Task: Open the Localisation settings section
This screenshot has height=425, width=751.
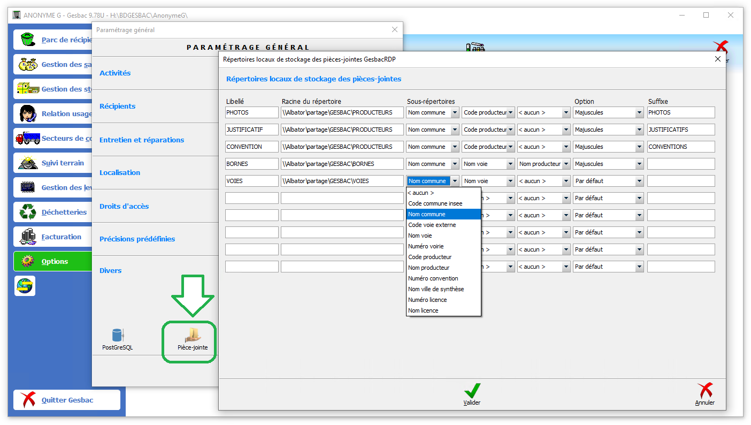Action: point(120,173)
